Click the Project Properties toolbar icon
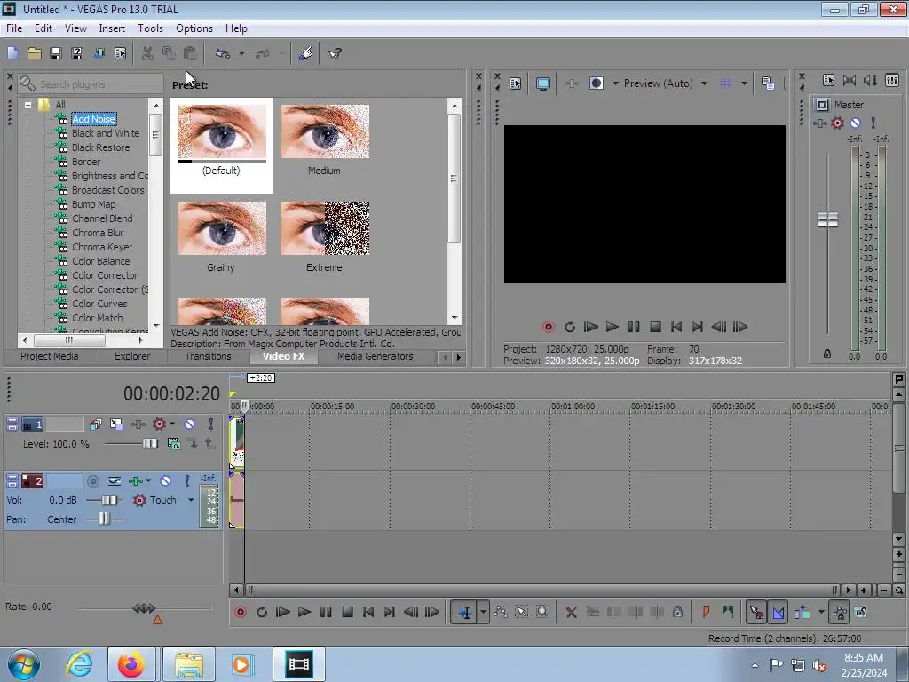This screenshot has height=682, width=909. tap(120, 54)
